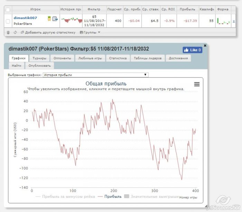Sort by Игрок column header
242x212 pixels.
36,9
